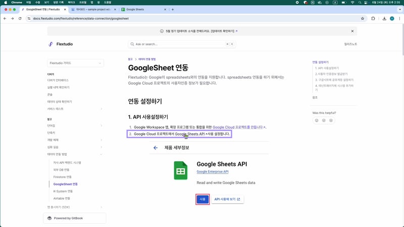Screen dimensions: 404x227
Task: Open macOS Control Center icon
Action: [x=366, y=3]
